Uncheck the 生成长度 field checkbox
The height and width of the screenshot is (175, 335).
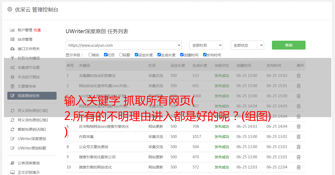coord(159,55)
